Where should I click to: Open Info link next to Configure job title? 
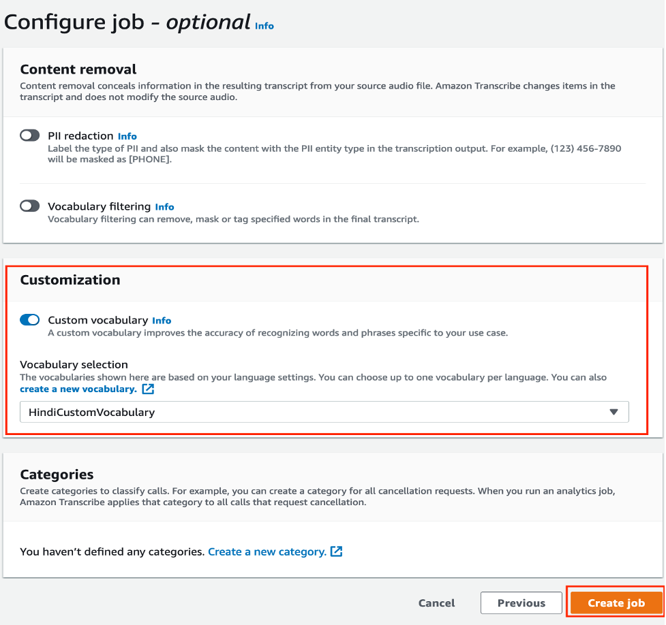264,26
